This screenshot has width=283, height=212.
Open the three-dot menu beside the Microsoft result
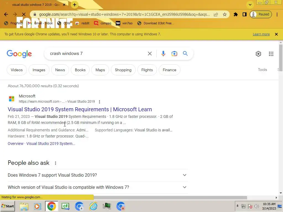[x=99, y=102]
